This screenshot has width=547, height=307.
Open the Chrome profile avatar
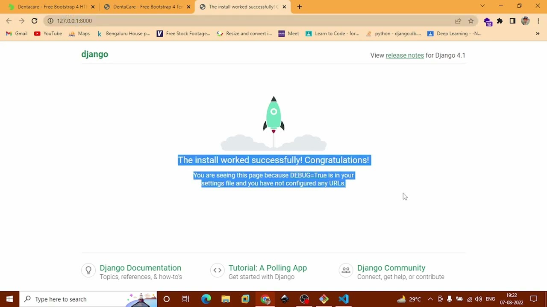(x=526, y=21)
